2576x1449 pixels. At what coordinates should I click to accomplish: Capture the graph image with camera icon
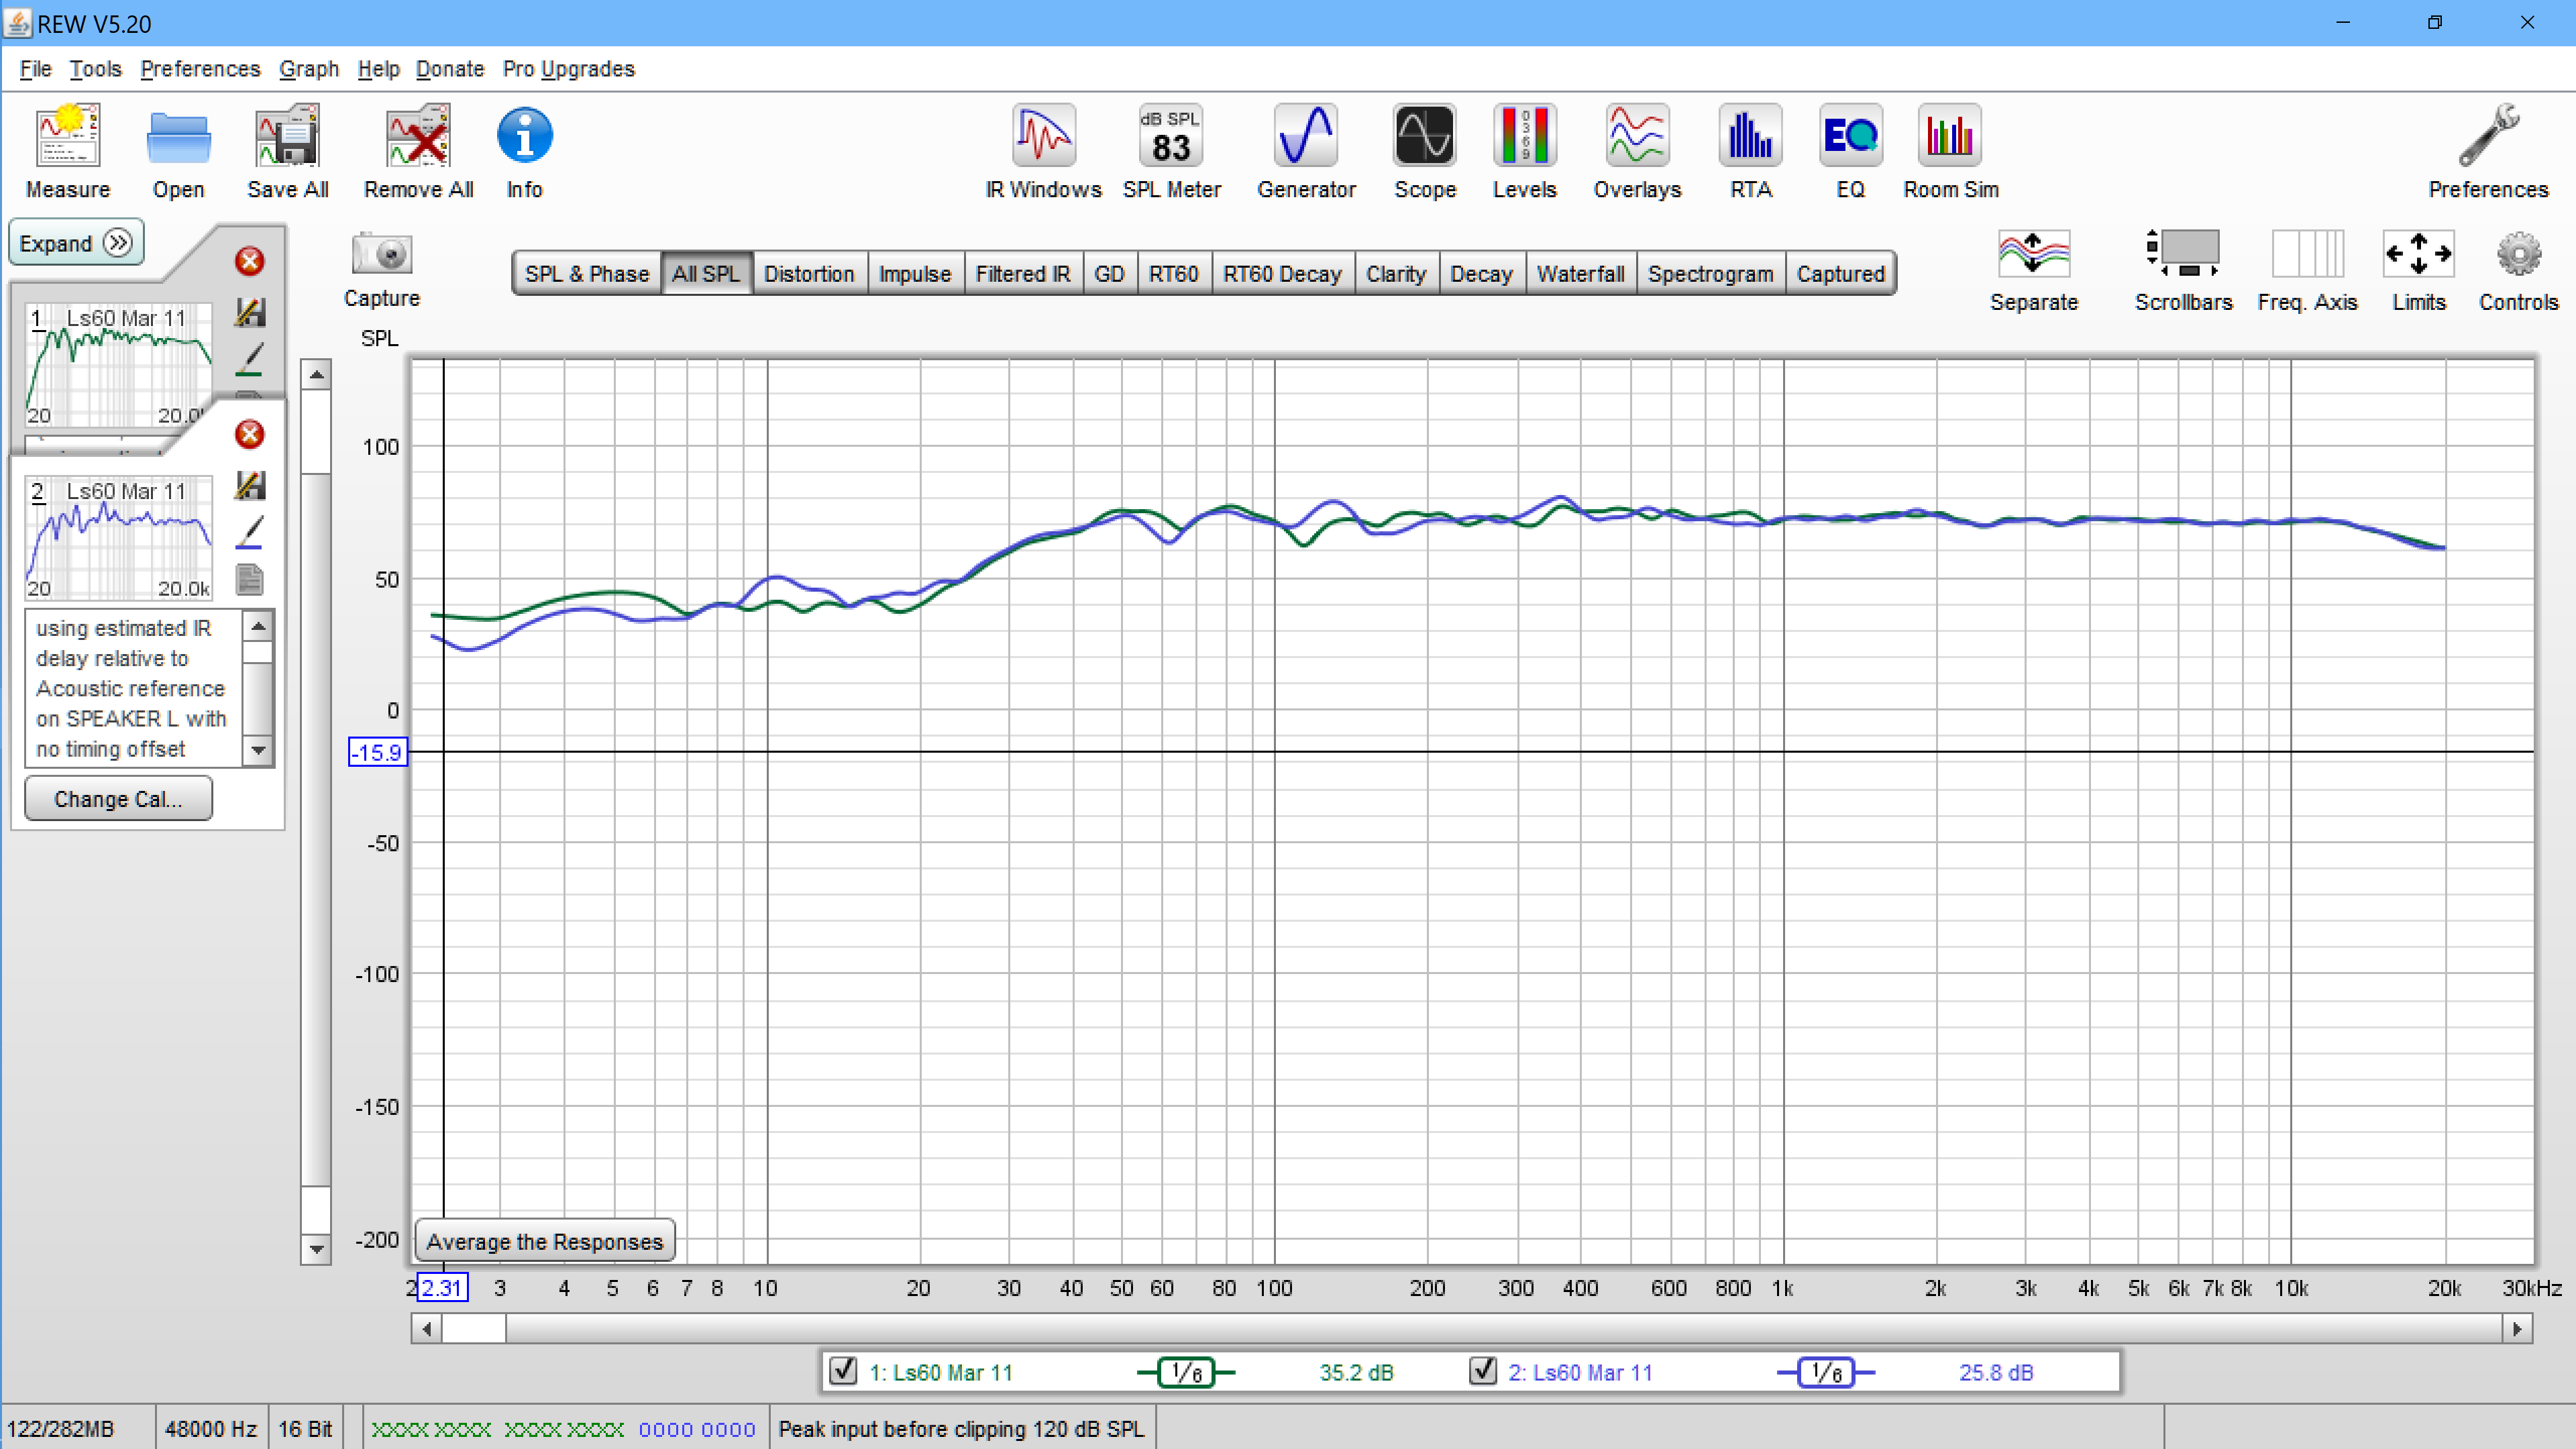pos(381,254)
